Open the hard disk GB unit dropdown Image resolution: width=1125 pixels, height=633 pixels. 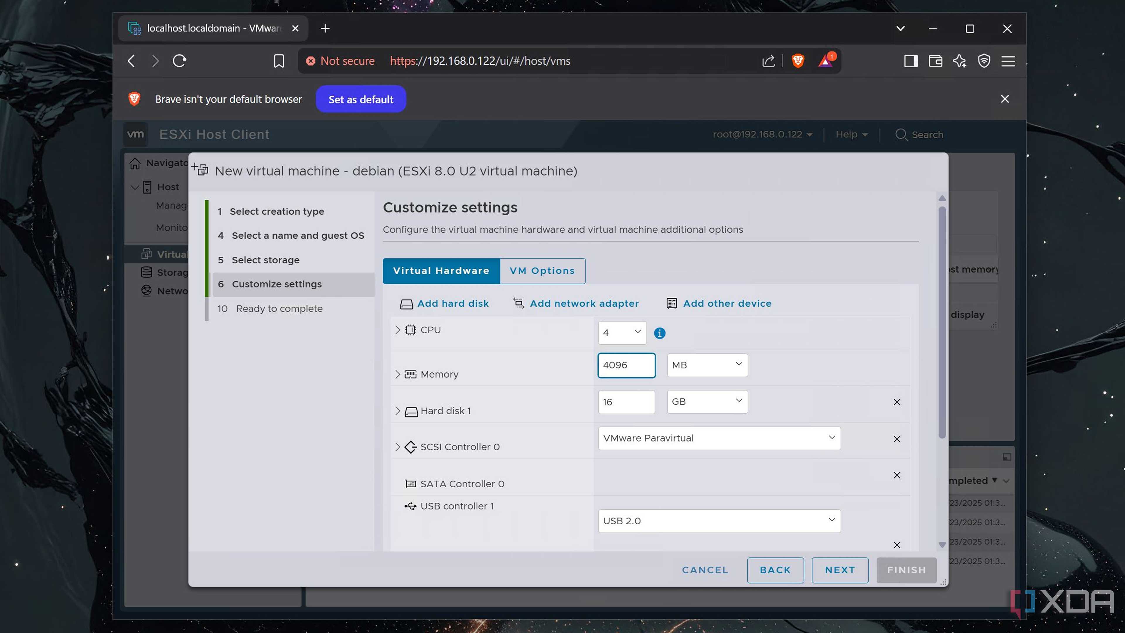708,402
